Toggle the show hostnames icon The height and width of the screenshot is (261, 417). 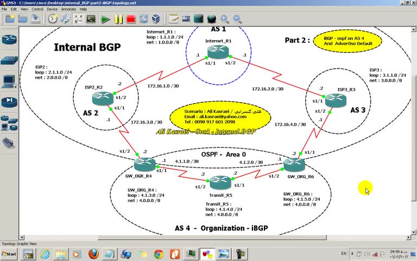(x=78, y=19)
